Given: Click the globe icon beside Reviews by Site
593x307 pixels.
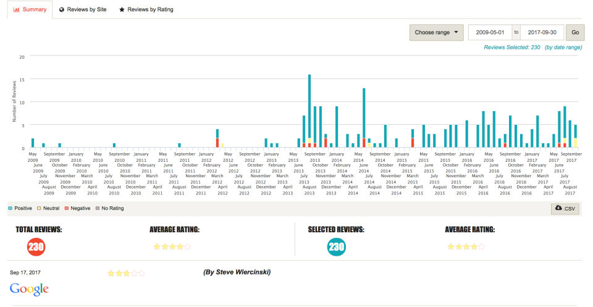Looking at the screenshot, I should 62,10.
